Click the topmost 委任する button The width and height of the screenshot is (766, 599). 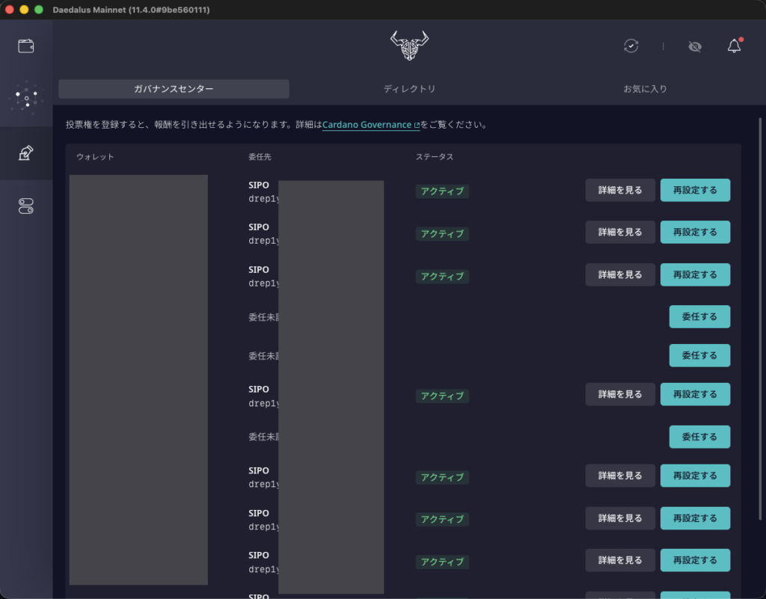(699, 316)
